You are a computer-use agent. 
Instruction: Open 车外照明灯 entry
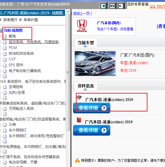tap(18, 130)
